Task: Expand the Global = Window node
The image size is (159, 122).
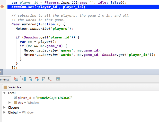Action: point(4,112)
